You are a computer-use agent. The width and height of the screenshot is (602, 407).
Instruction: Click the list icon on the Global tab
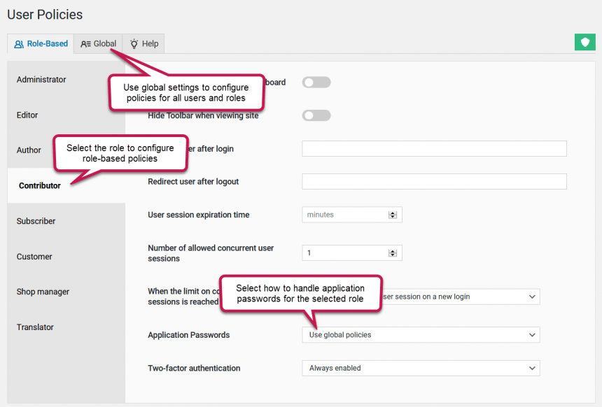pyautogui.click(x=85, y=43)
